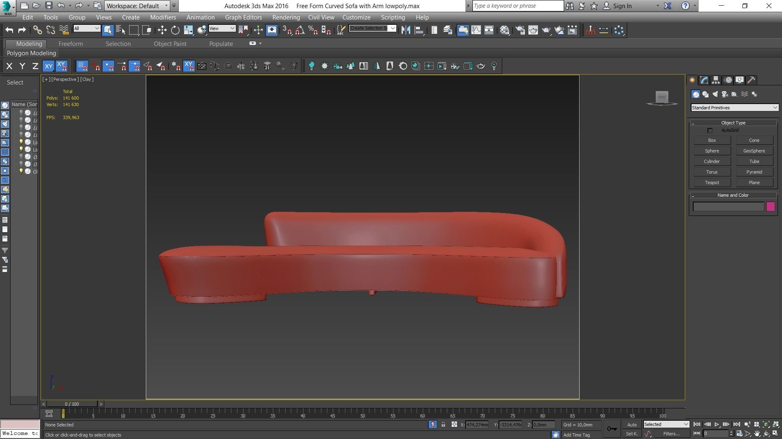Select the Rotate tool
Viewport: 782px width, 439px height.
pyautogui.click(x=175, y=30)
